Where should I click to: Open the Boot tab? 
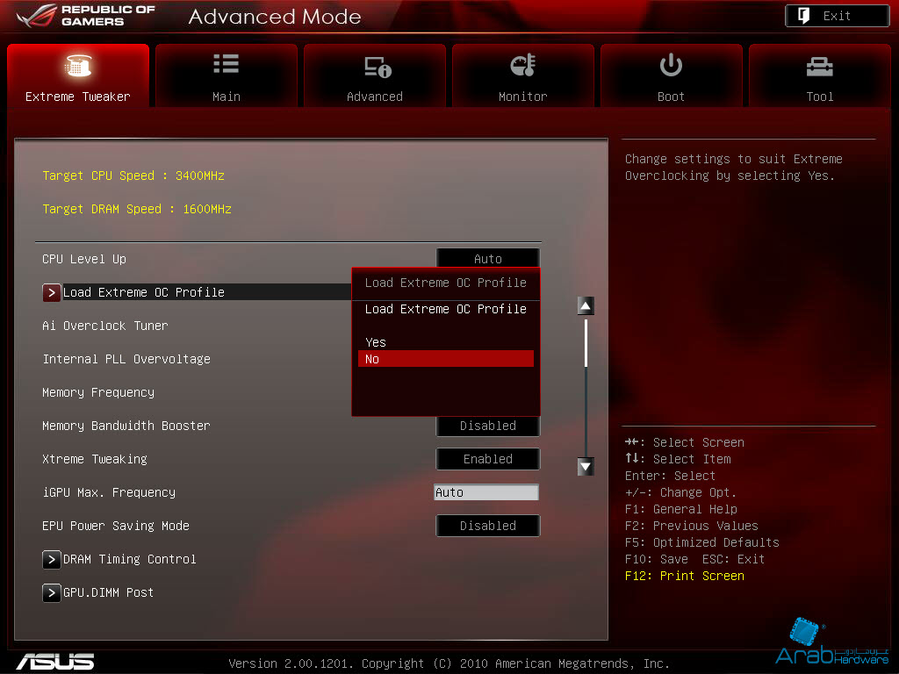671,75
